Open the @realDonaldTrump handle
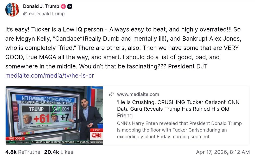 coord(44,14)
